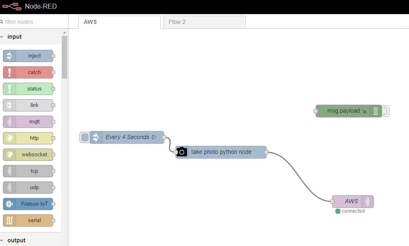Select the link node in palette
The image size is (409, 246).
pos(28,105)
